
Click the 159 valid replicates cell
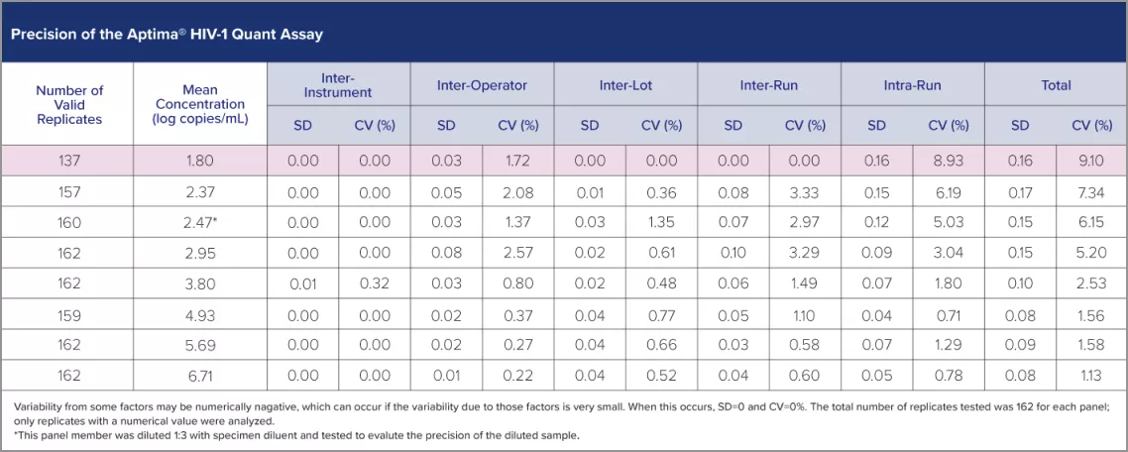point(69,315)
